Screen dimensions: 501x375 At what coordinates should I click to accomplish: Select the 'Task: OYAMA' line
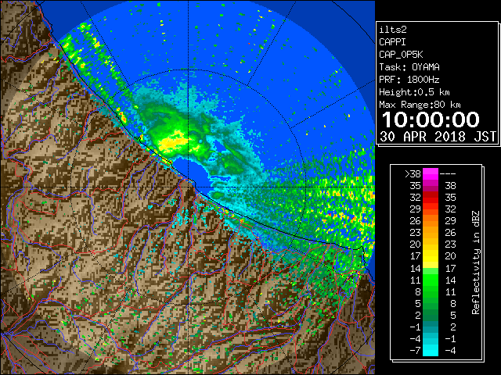409,67
